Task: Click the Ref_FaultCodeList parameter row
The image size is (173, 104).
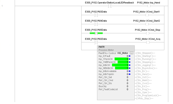Action: point(114,89)
